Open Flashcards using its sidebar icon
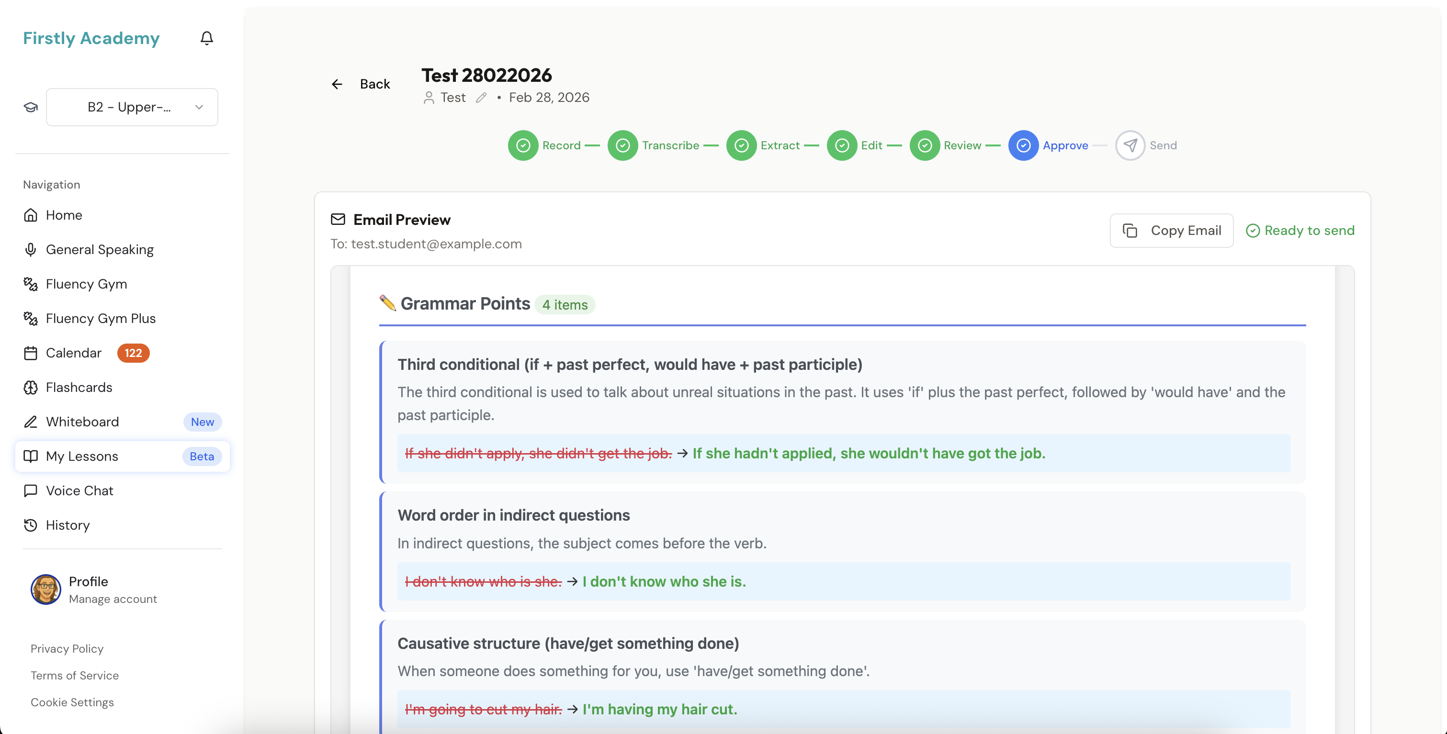 pos(31,387)
